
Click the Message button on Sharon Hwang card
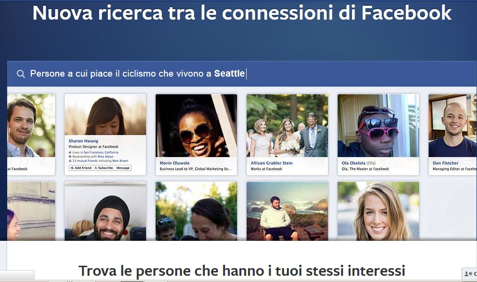coord(123,168)
